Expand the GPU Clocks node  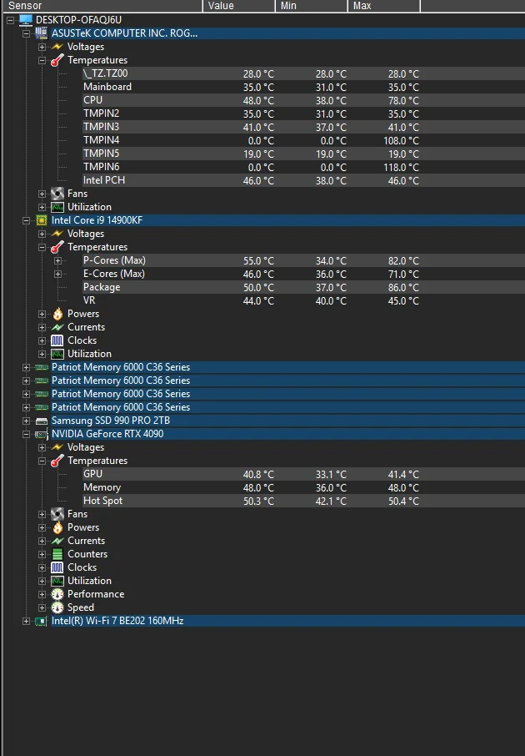click(42, 568)
